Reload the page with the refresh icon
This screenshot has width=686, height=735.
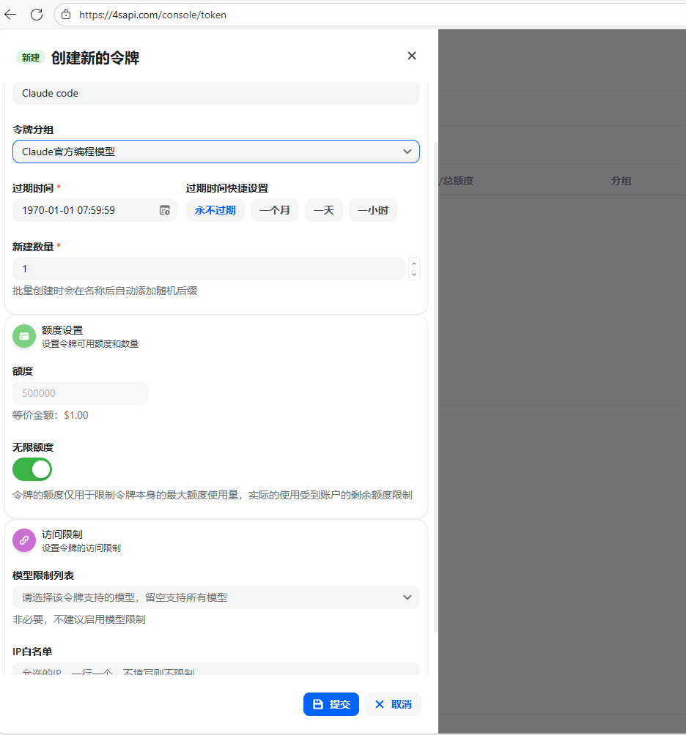click(37, 15)
